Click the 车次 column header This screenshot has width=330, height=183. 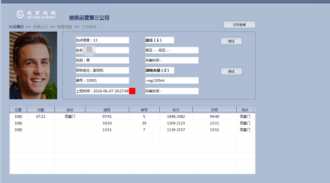coord(176,110)
